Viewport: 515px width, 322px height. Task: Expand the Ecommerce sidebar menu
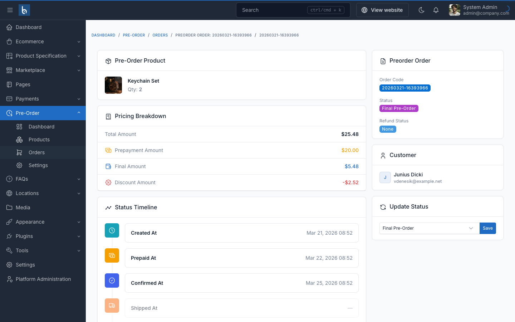(43, 42)
